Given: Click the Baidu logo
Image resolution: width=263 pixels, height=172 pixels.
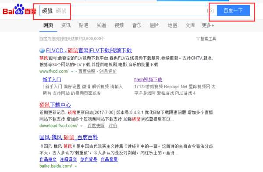Looking at the screenshot, I should point(19,10).
